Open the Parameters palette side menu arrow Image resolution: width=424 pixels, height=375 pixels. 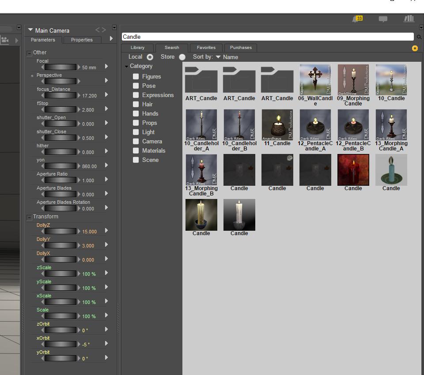pos(111,39)
